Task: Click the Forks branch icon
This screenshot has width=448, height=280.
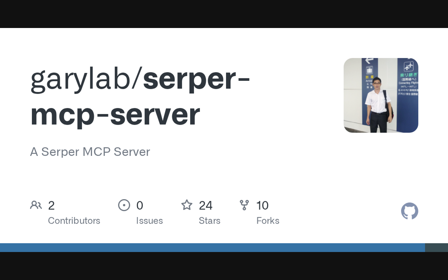Action: coord(244,205)
